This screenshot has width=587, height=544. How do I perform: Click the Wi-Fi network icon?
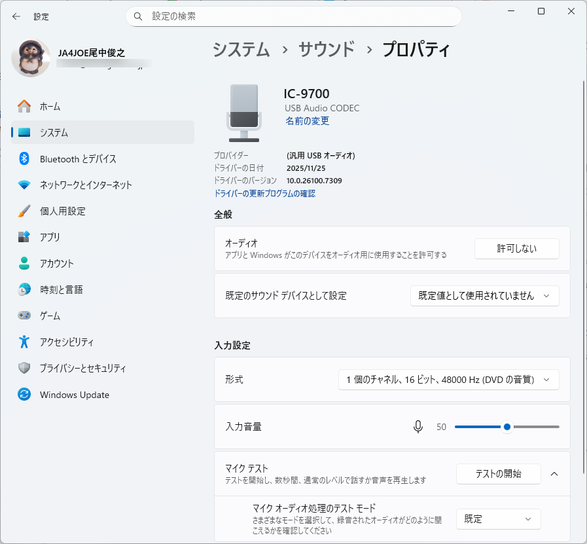click(24, 185)
